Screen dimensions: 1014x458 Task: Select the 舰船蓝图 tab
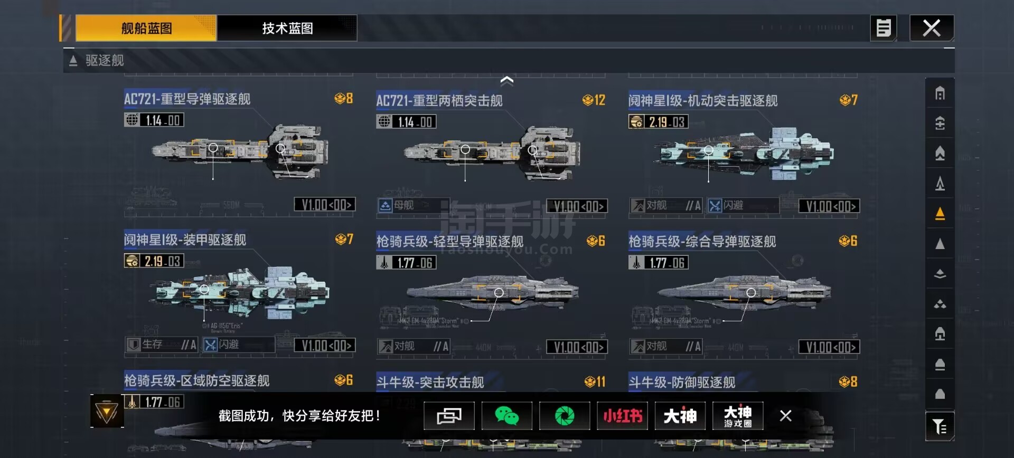coord(146,28)
